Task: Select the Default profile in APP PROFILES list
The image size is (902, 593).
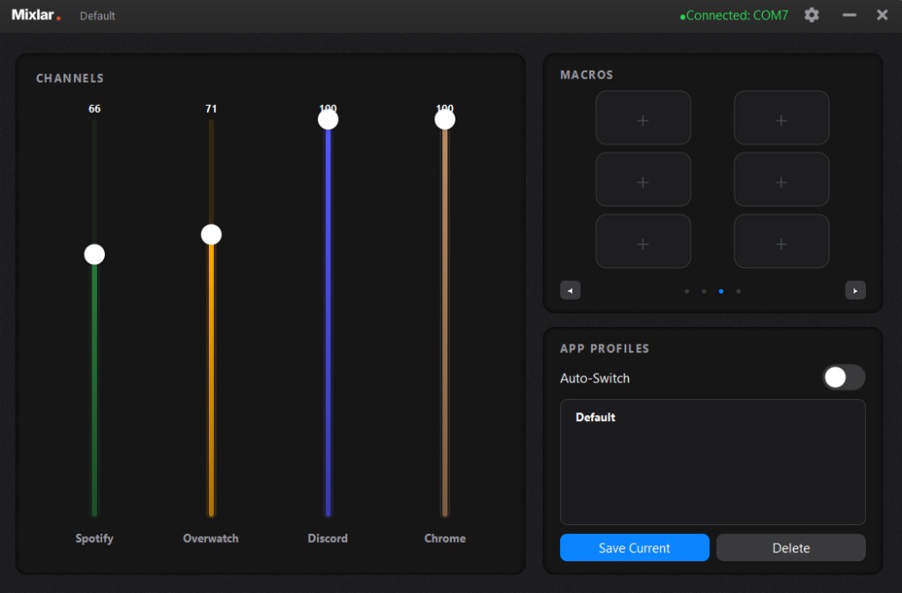Action: point(595,417)
